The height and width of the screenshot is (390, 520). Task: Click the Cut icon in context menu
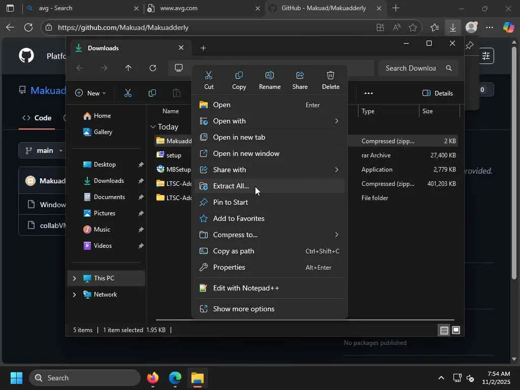coord(209,80)
